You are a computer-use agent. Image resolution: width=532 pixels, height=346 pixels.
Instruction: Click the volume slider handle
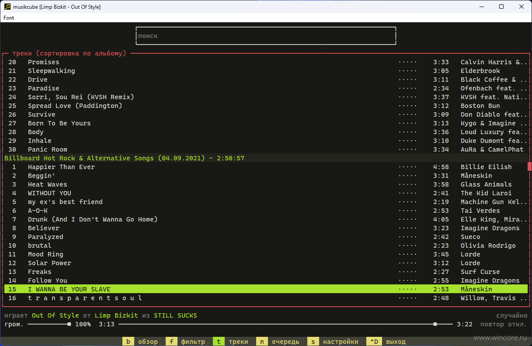point(69,324)
